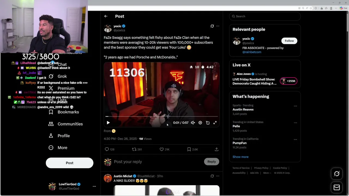Open Bookmarks in the sidebar
Viewport: 349px width, 196px height.
[64, 112]
